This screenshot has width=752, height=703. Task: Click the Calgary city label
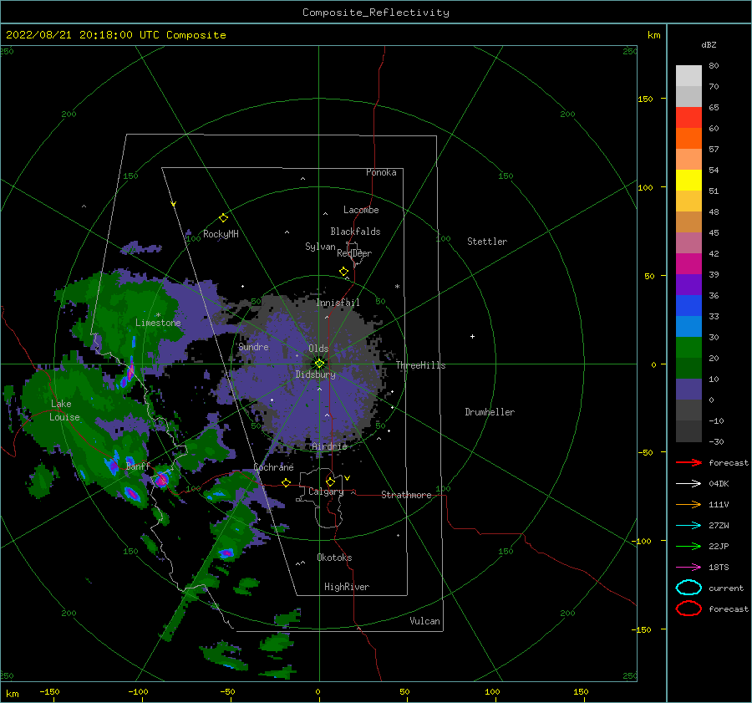pyautogui.click(x=326, y=492)
